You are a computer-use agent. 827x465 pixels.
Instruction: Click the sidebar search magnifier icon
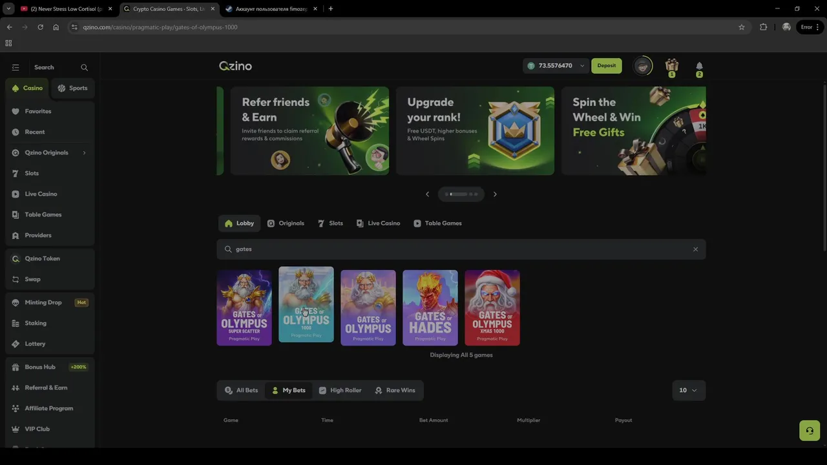(x=84, y=67)
